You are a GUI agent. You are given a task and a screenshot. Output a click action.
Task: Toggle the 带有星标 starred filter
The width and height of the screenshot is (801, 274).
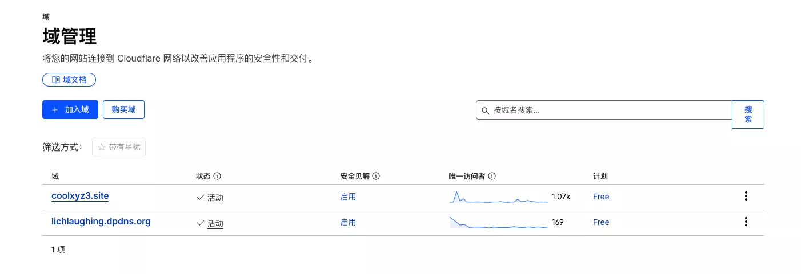[x=119, y=147]
